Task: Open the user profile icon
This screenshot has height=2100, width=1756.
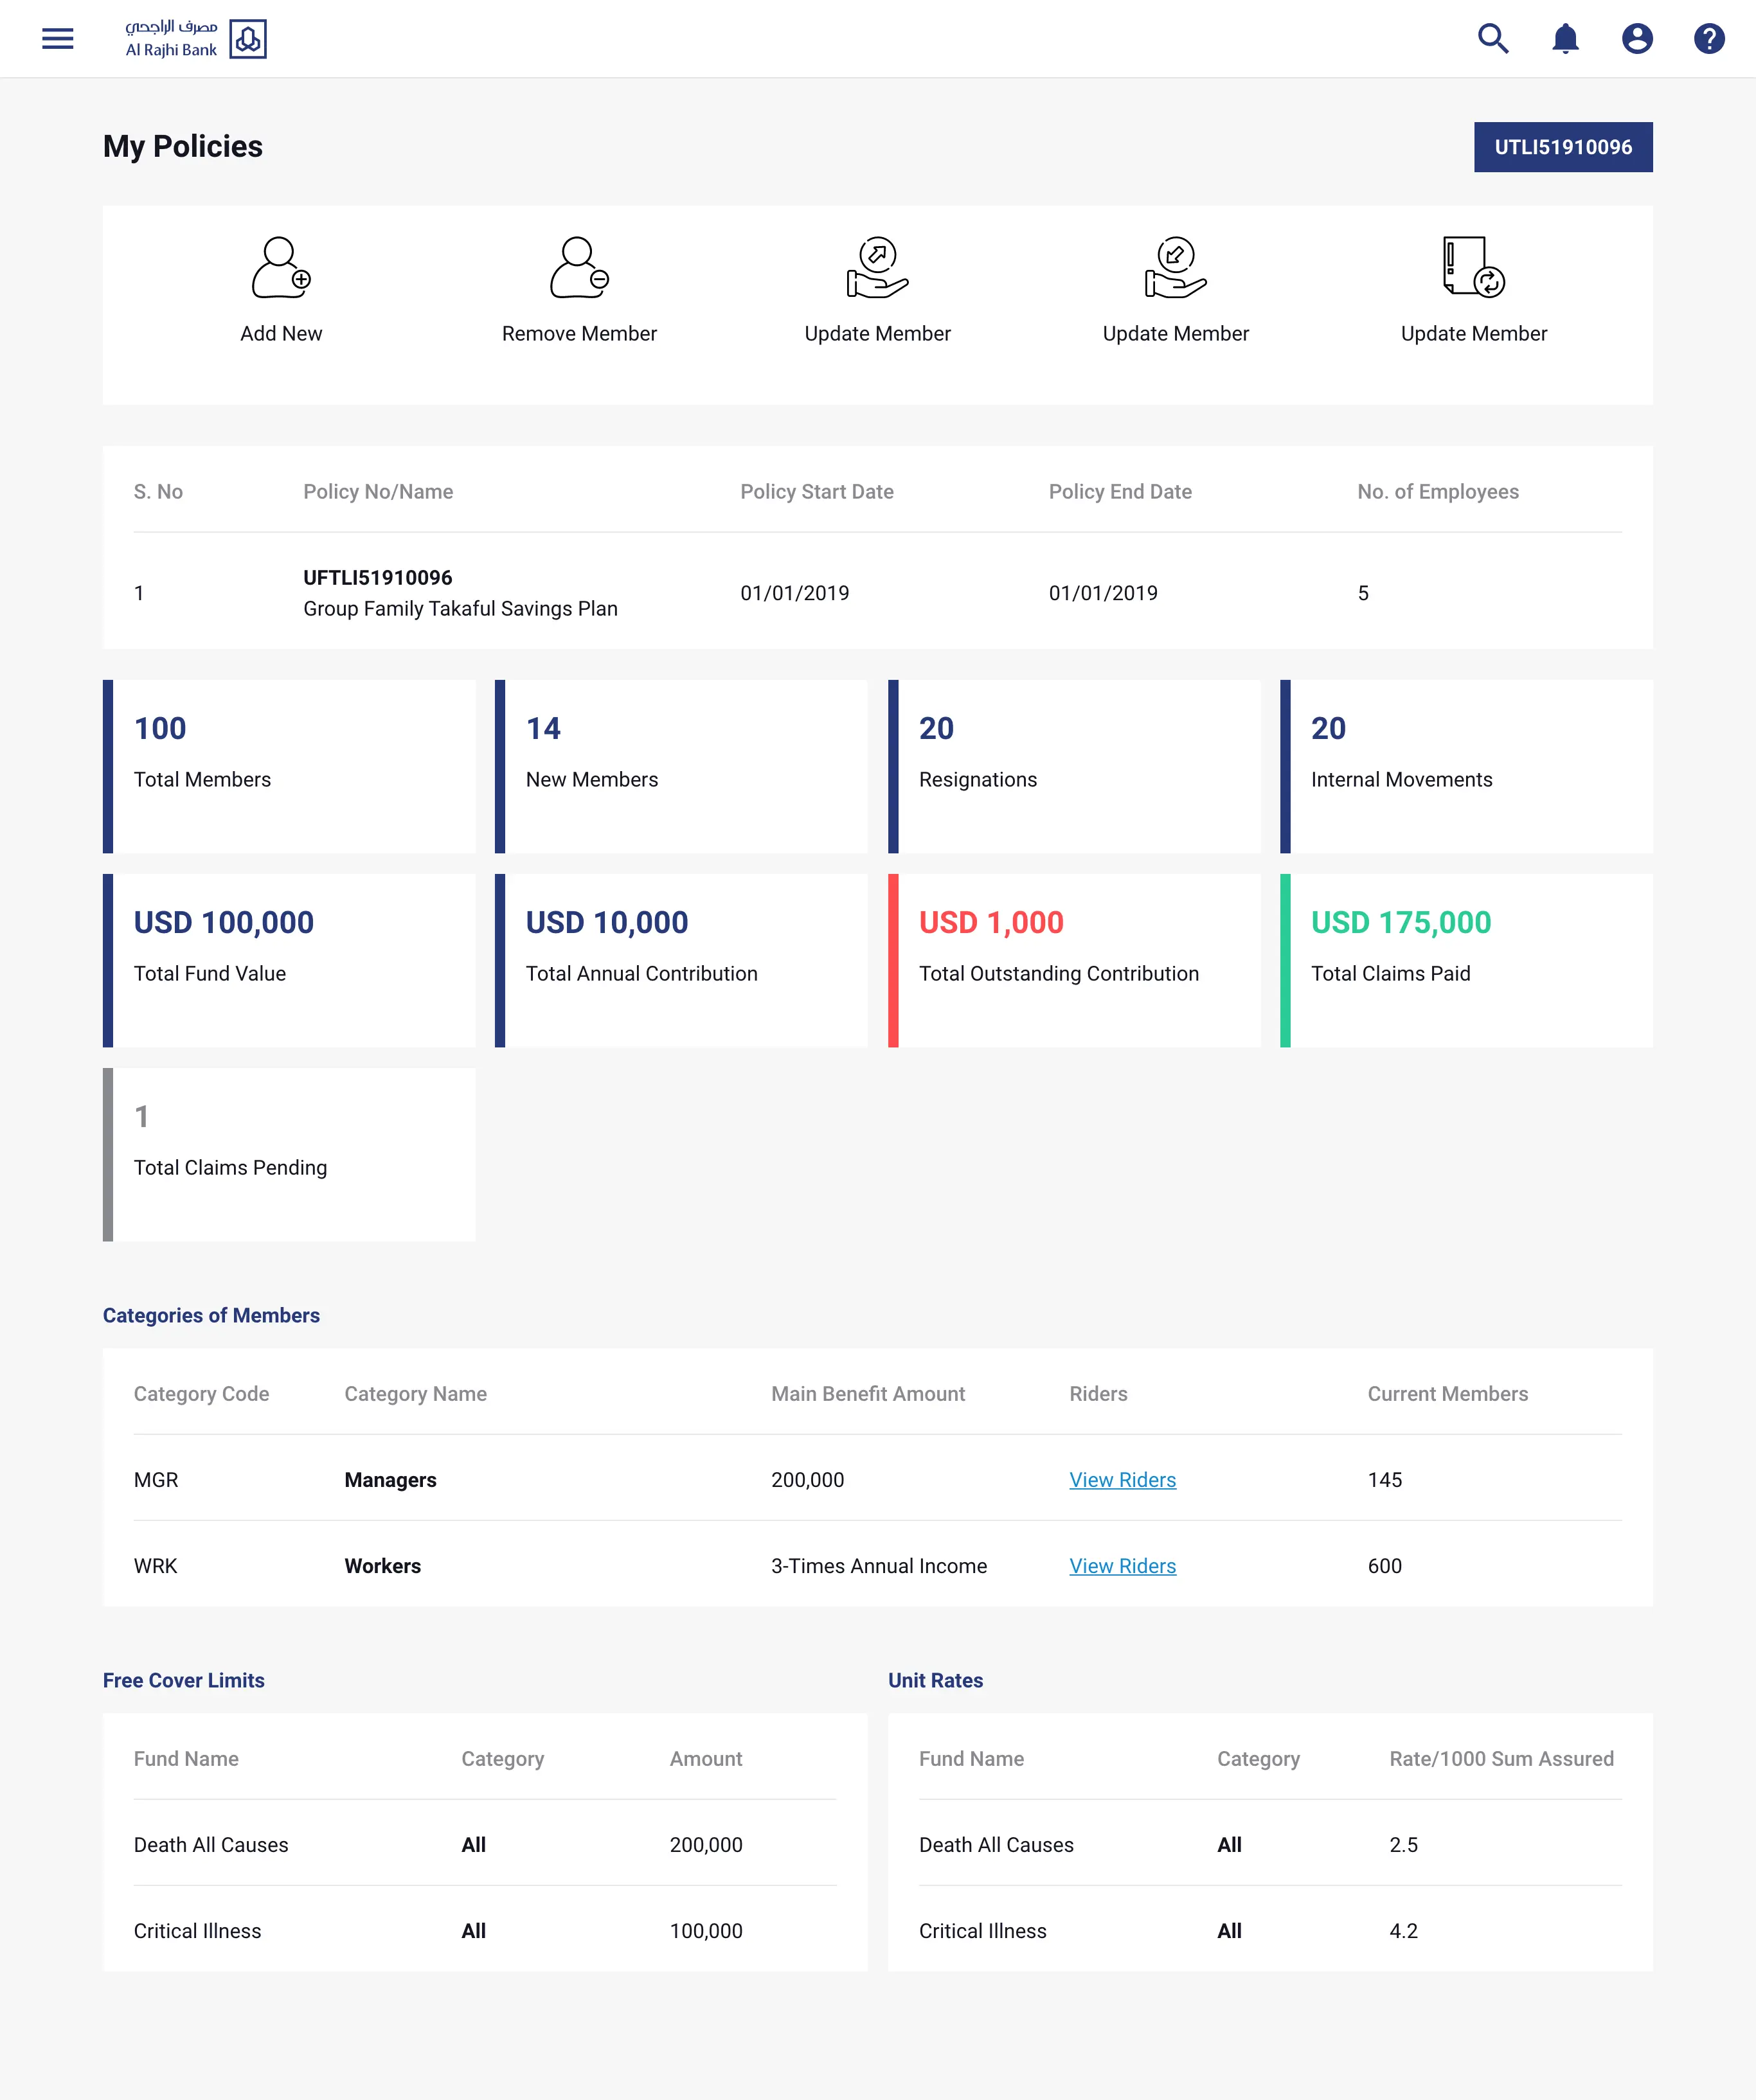Action: (1637, 39)
